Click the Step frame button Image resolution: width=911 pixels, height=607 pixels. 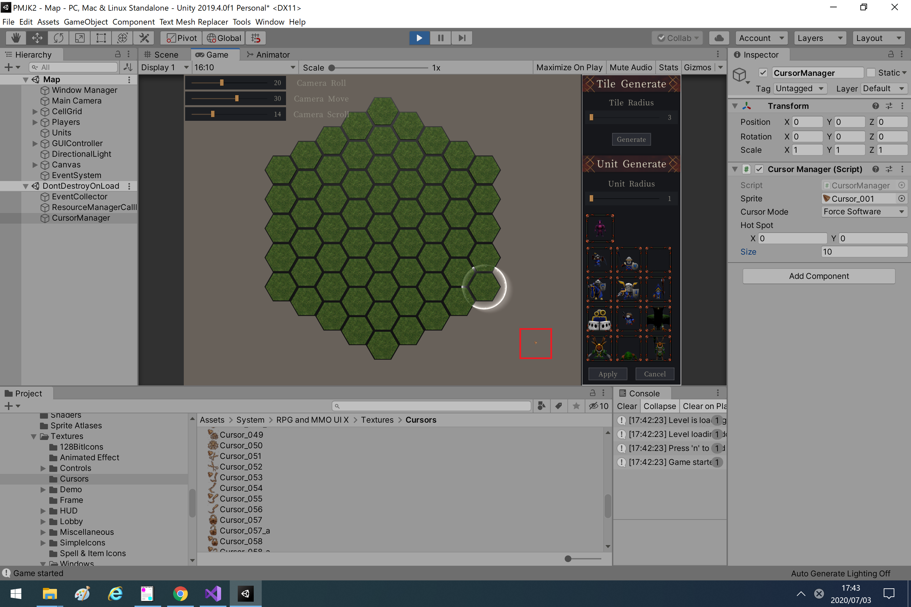click(462, 38)
